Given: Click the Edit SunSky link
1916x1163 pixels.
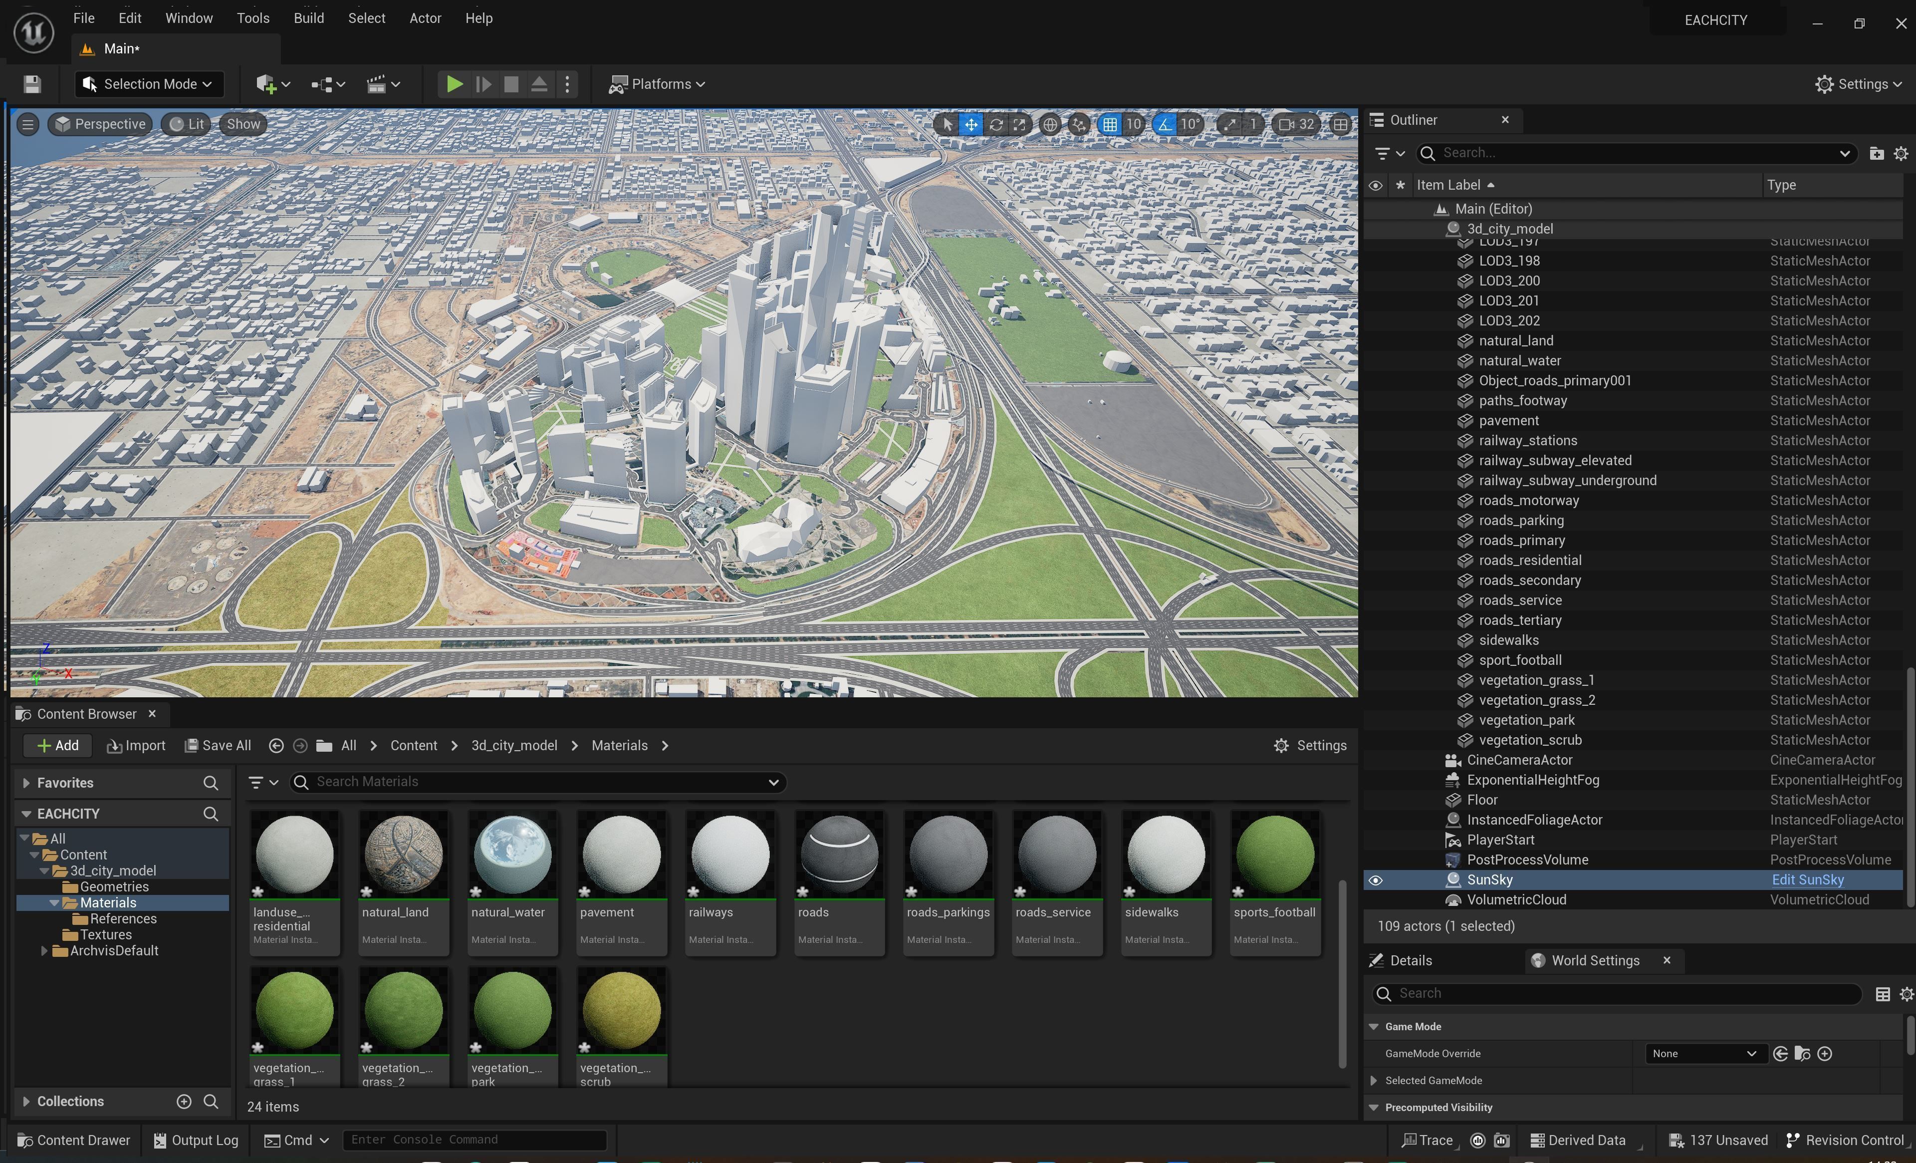Looking at the screenshot, I should [x=1807, y=880].
